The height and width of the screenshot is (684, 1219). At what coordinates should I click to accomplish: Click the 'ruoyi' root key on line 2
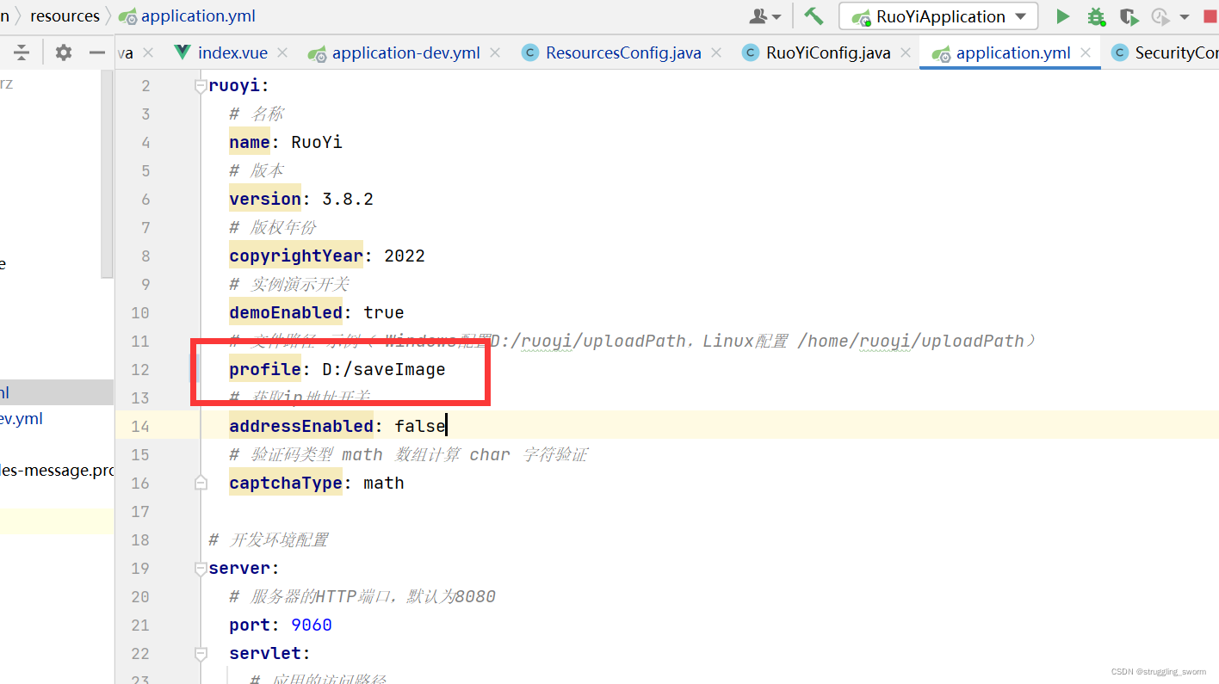click(234, 86)
